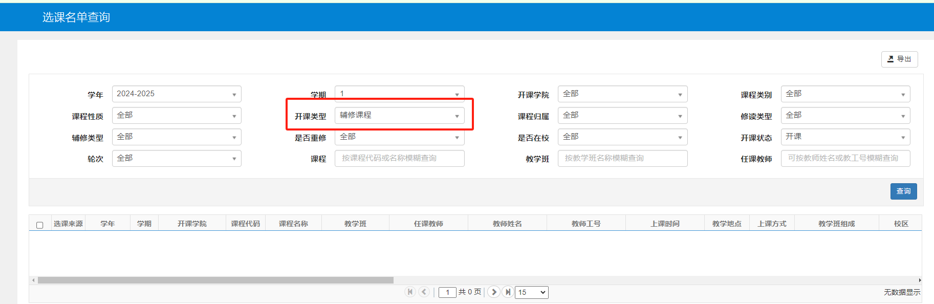Click the 上课时间 column header
Viewport: 934px width, 304px height.
pos(665,224)
